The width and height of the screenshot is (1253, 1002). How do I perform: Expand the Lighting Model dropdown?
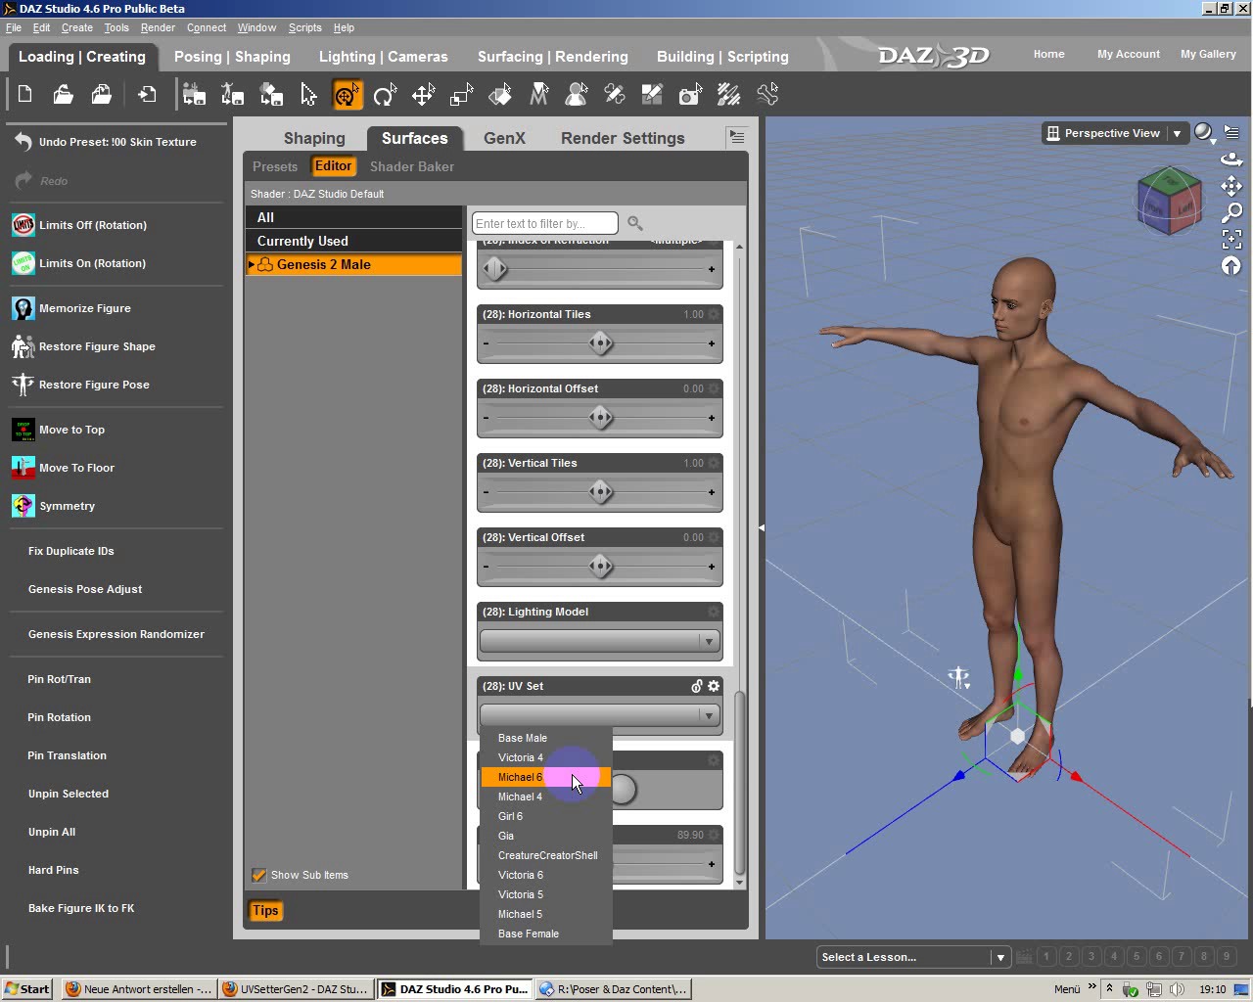click(708, 641)
